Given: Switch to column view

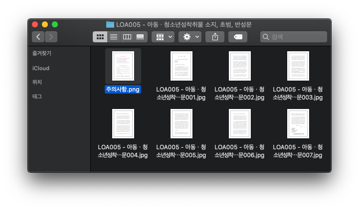Looking at the screenshot, I should (x=127, y=37).
